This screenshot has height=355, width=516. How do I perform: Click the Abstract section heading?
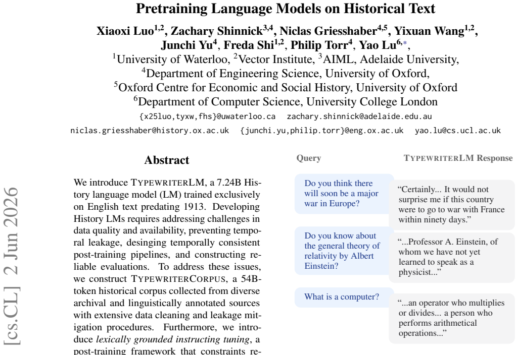[167, 160]
